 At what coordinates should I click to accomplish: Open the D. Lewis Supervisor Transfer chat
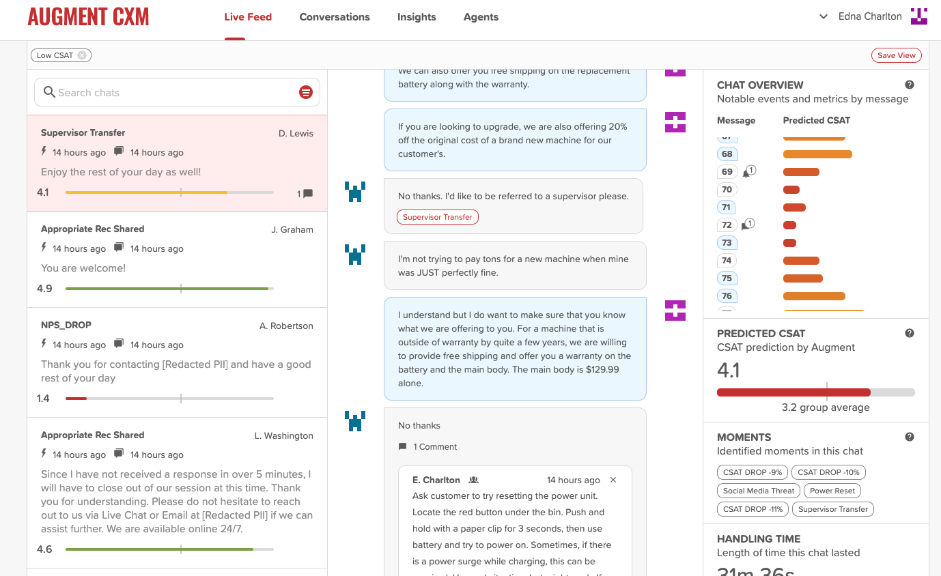[x=177, y=163]
